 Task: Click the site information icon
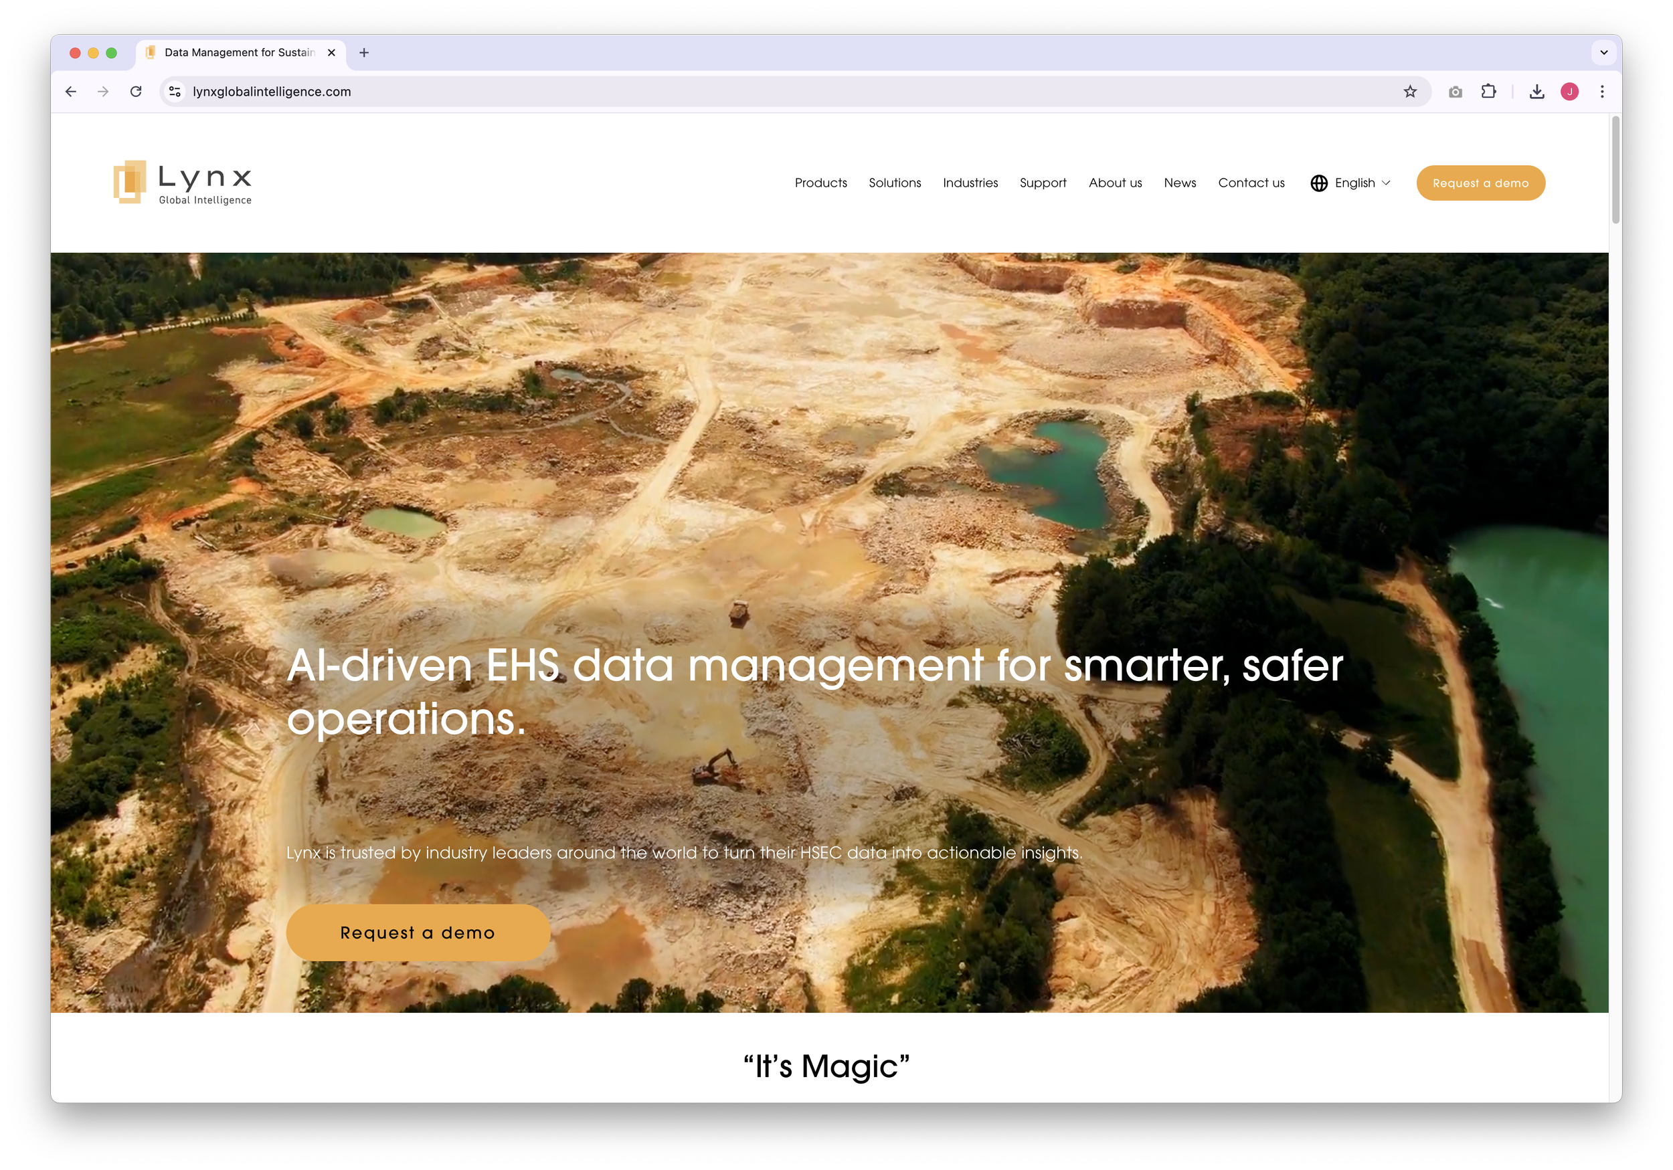click(175, 92)
